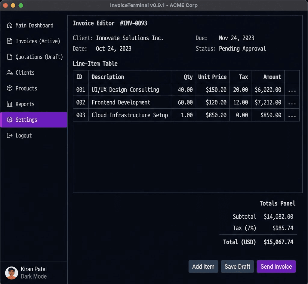Viewport: 308px width, 284px height.
Task: Open row options for Cloud Infrastructure Setup
Action: click(292, 115)
